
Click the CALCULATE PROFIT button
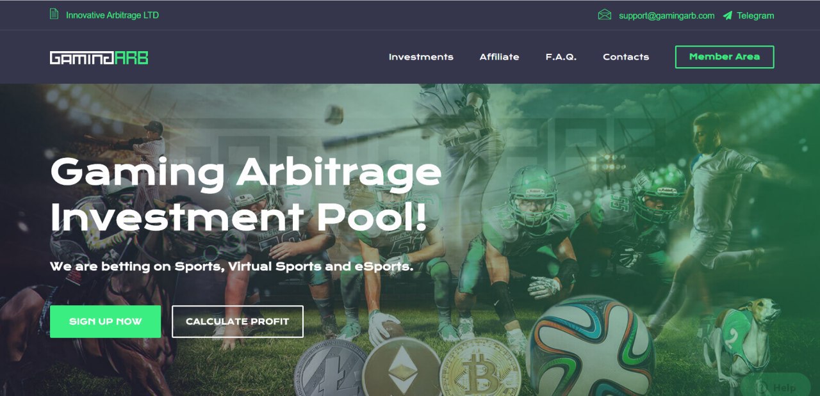(238, 321)
